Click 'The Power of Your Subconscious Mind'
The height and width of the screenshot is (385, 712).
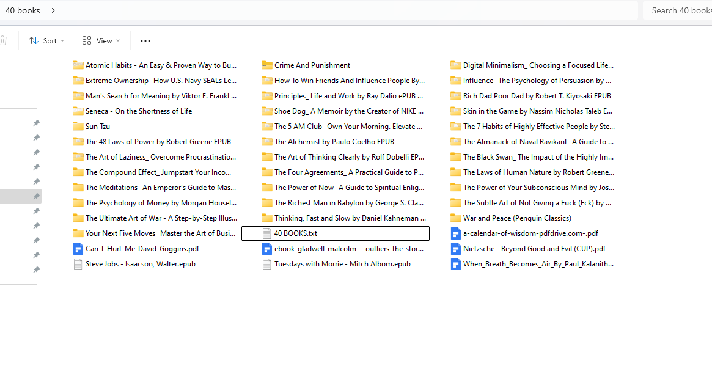coord(538,188)
